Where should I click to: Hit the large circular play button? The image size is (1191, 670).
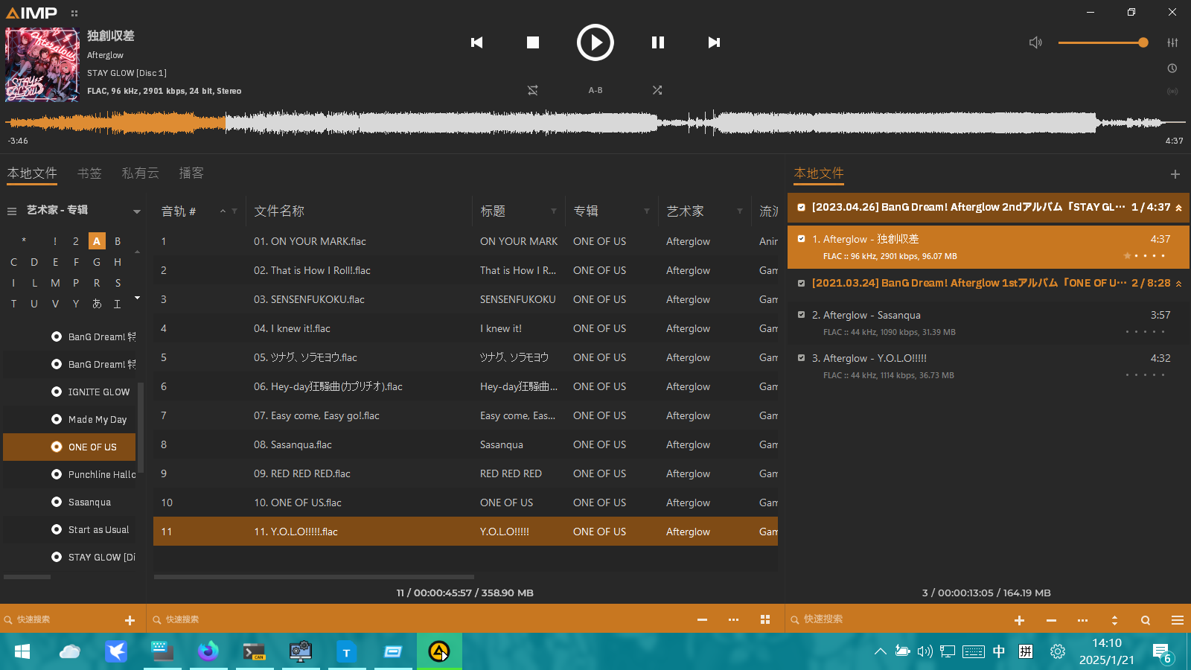595,42
